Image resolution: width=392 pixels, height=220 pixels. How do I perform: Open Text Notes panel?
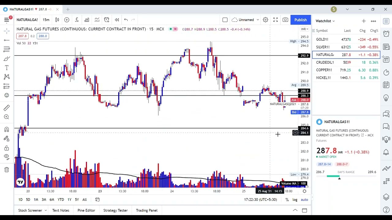pyautogui.click(x=61, y=210)
